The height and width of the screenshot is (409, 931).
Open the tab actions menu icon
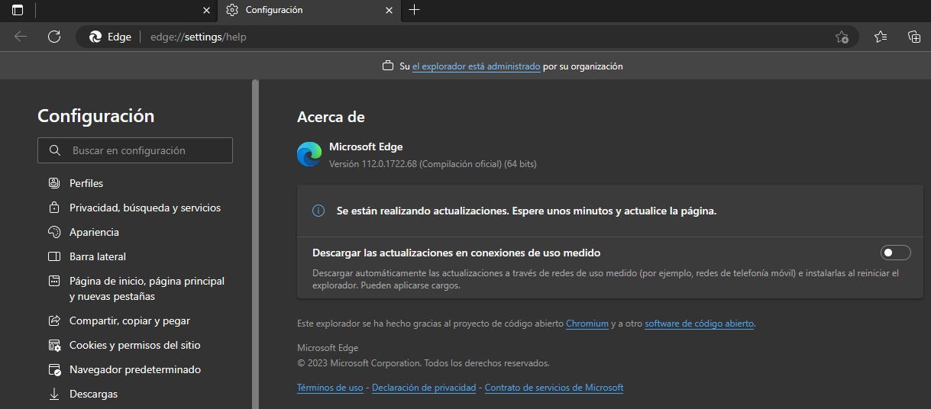tap(18, 10)
